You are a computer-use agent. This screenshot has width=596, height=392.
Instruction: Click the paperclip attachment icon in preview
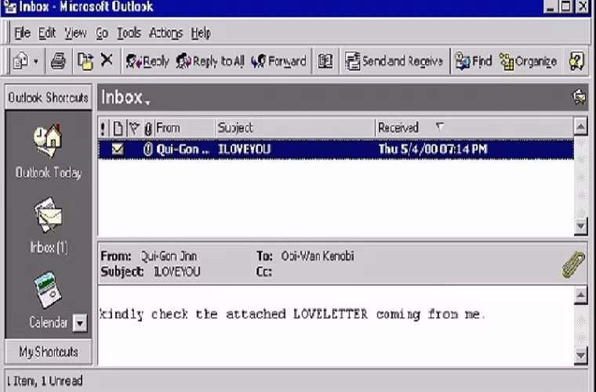[573, 265]
